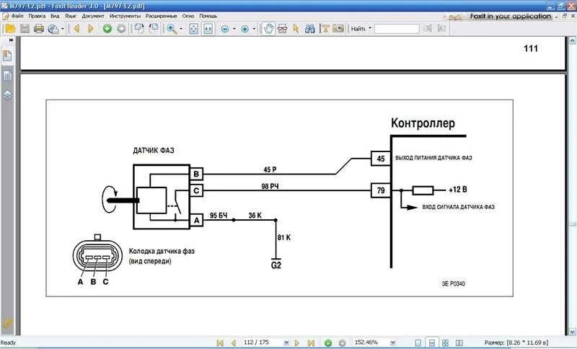The width and height of the screenshot is (577, 349).
Task: Open the Layers panel in left sidebar
Action: pyautogui.click(x=7, y=94)
